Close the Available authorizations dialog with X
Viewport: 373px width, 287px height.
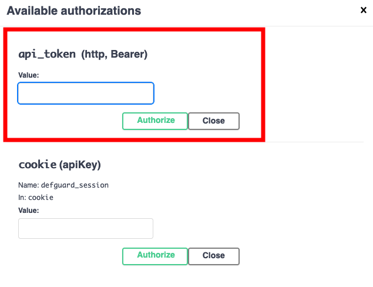(363, 10)
